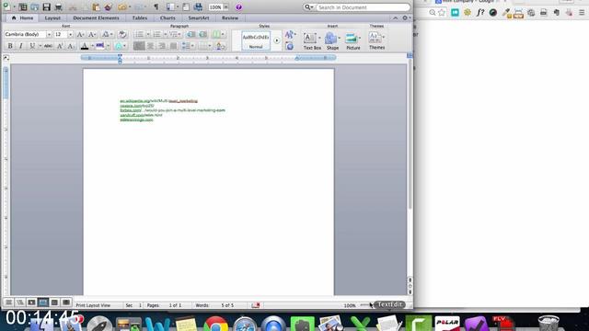Insert a Shape
This screenshot has width=589, height=331.
(x=332, y=40)
